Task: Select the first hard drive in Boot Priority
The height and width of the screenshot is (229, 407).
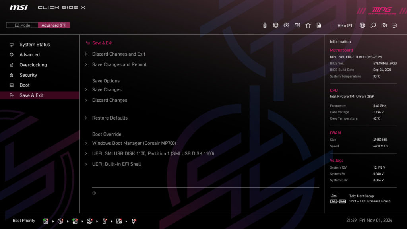Action: pos(46,221)
